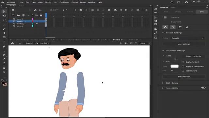
Task: Select the Hand tool
Action: [x=4, y=68]
